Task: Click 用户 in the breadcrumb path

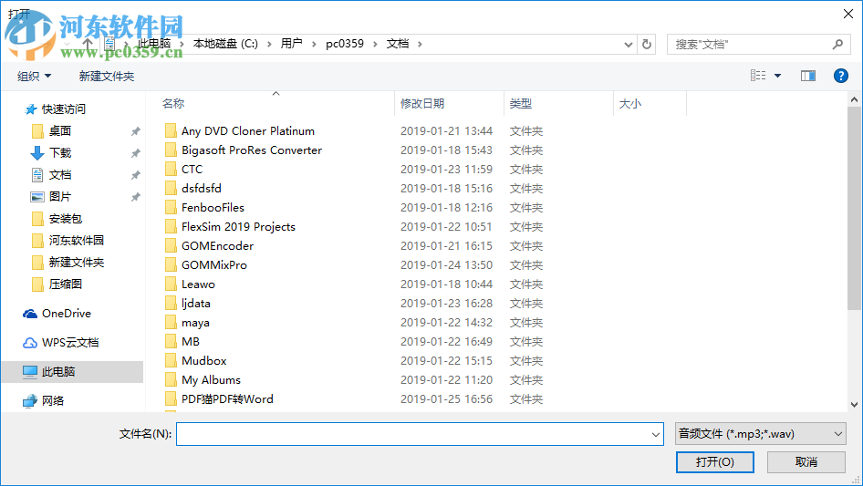Action: (x=291, y=44)
